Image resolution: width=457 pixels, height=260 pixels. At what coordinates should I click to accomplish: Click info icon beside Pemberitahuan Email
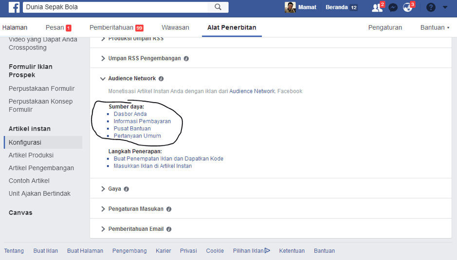pos(168,229)
